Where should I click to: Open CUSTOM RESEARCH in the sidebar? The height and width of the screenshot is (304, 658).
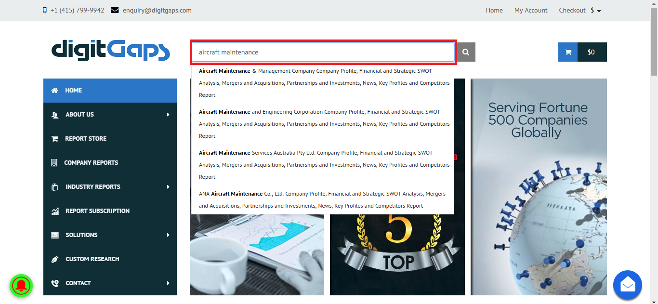(110, 259)
